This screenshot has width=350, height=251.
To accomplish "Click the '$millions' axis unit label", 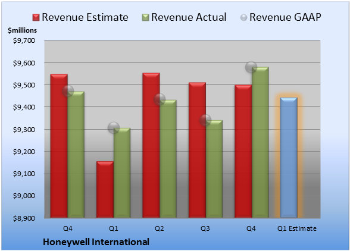I will click(x=22, y=30).
